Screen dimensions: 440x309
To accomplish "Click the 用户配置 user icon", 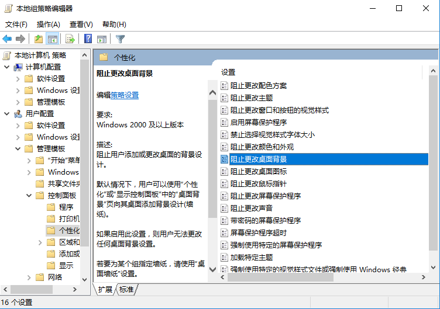I will click(18, 114).
